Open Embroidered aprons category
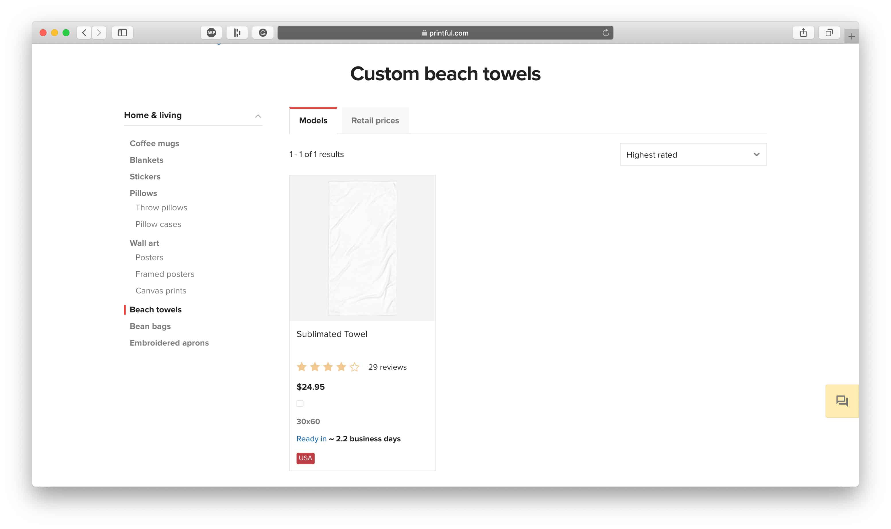The image size is (891, 529). pyautogui.click(x=169, y=343)
